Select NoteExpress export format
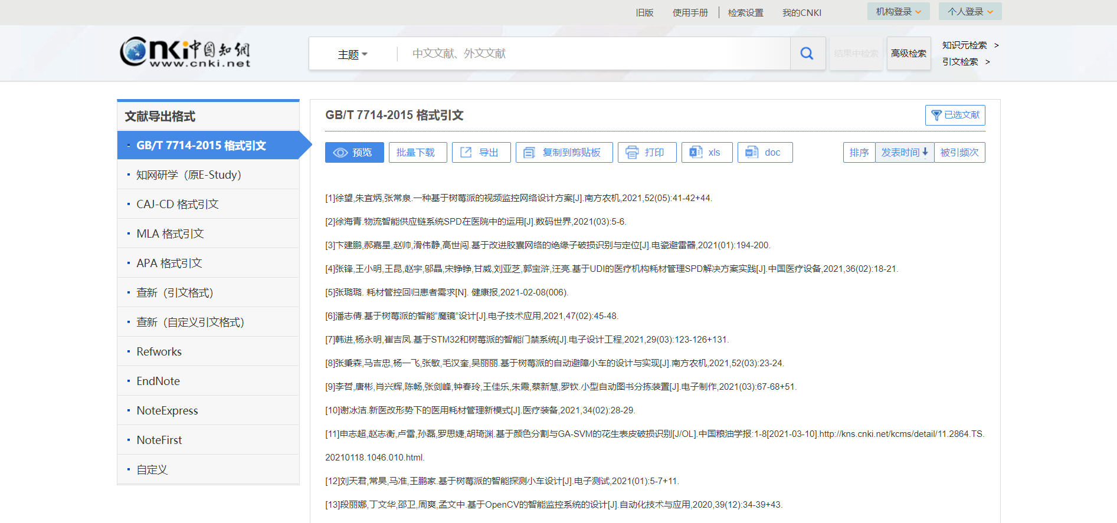 point(208,410)
